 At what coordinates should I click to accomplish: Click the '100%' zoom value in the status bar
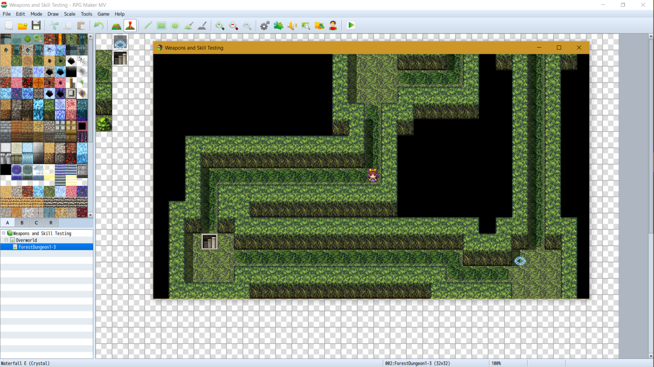tap(496, 363)
